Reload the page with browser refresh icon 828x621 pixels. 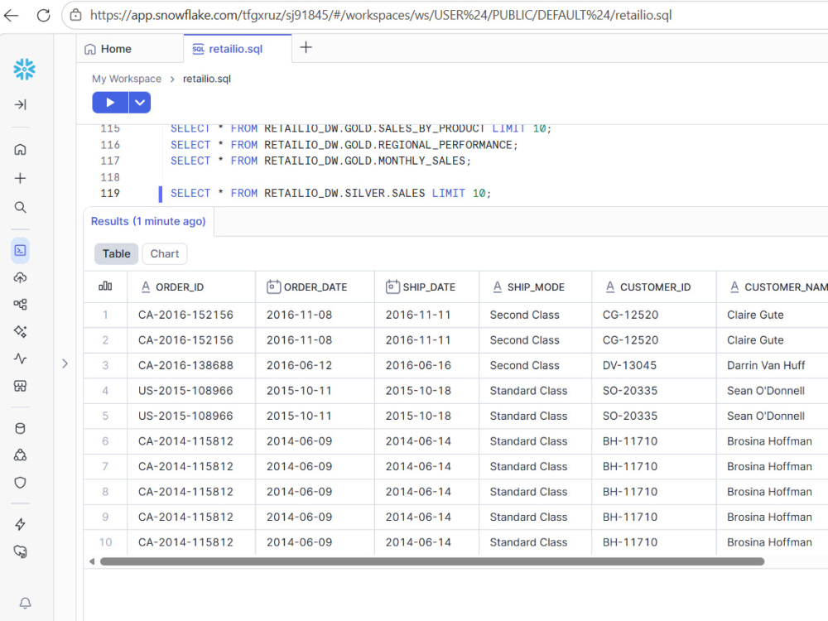43,15
